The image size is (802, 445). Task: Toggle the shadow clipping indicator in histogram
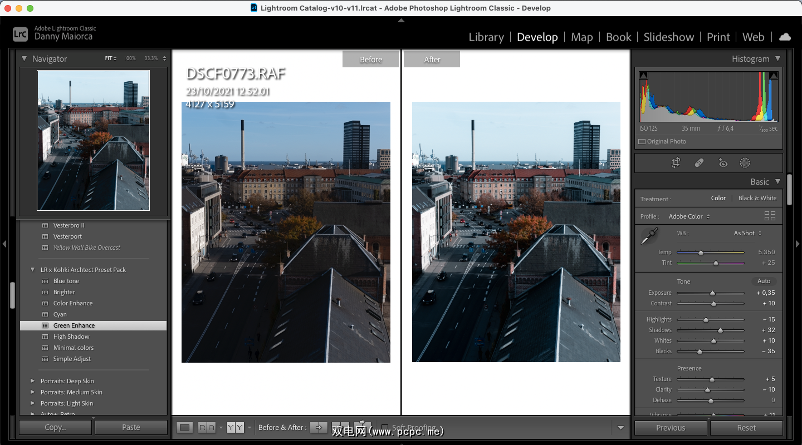point(644,75)
